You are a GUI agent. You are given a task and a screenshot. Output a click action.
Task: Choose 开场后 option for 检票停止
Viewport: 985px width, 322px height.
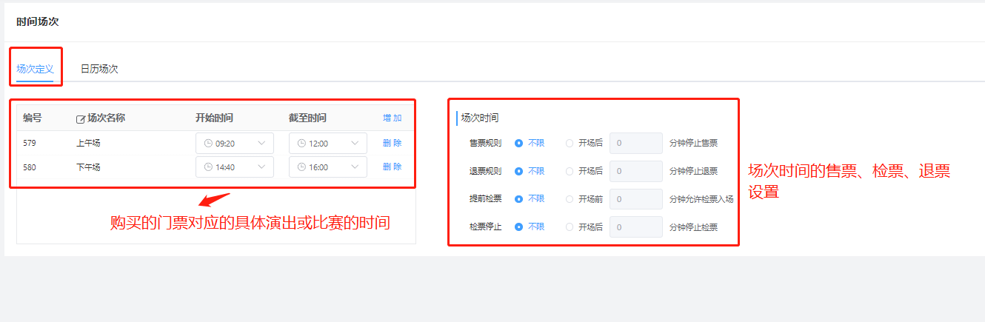tap(569, 227)
